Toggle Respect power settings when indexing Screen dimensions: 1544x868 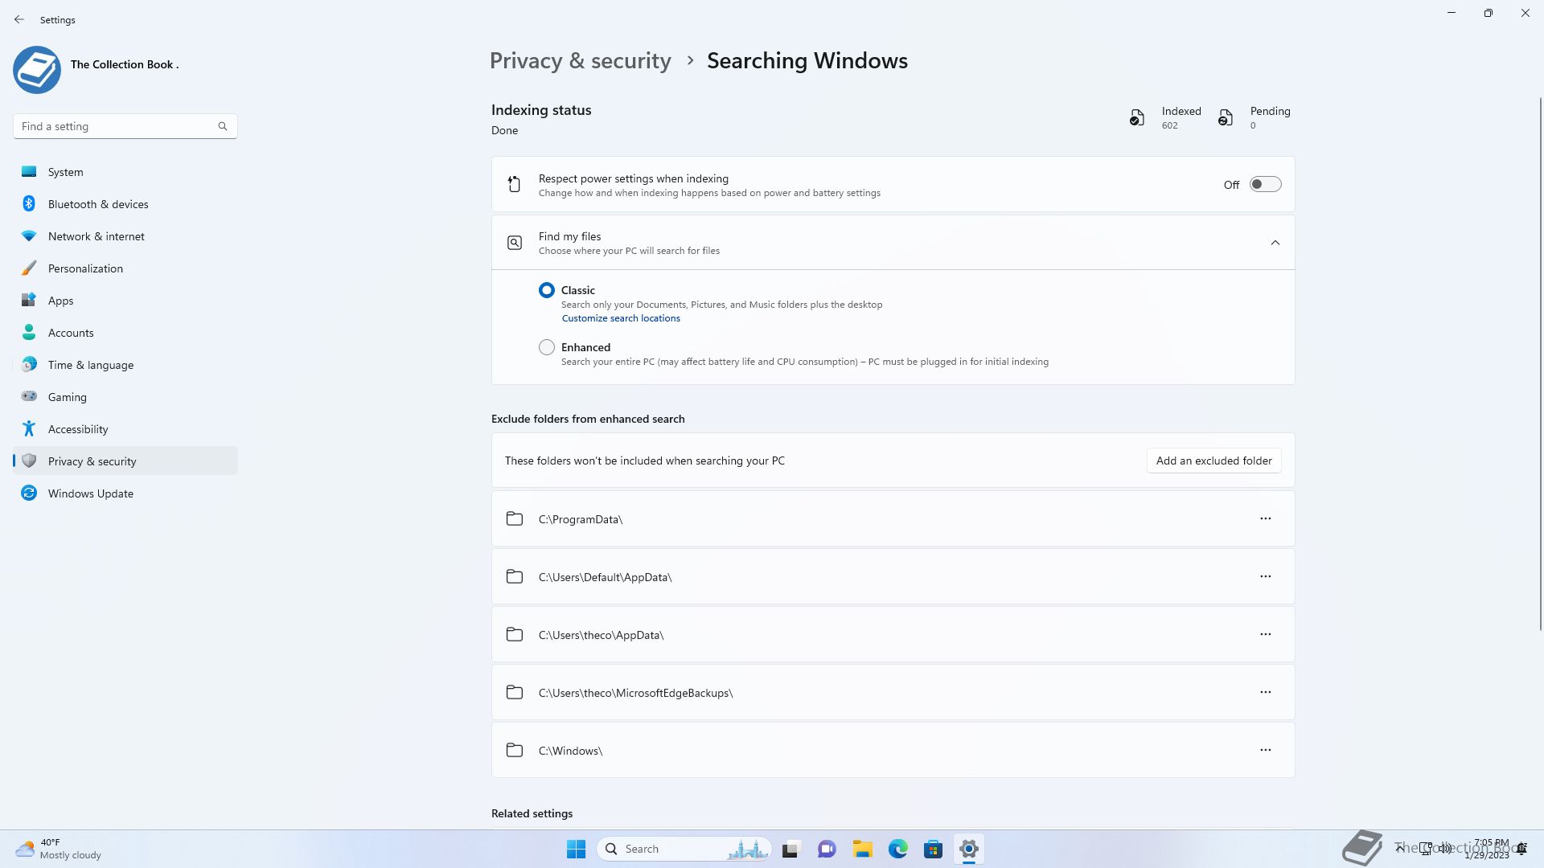(1265, 185)
